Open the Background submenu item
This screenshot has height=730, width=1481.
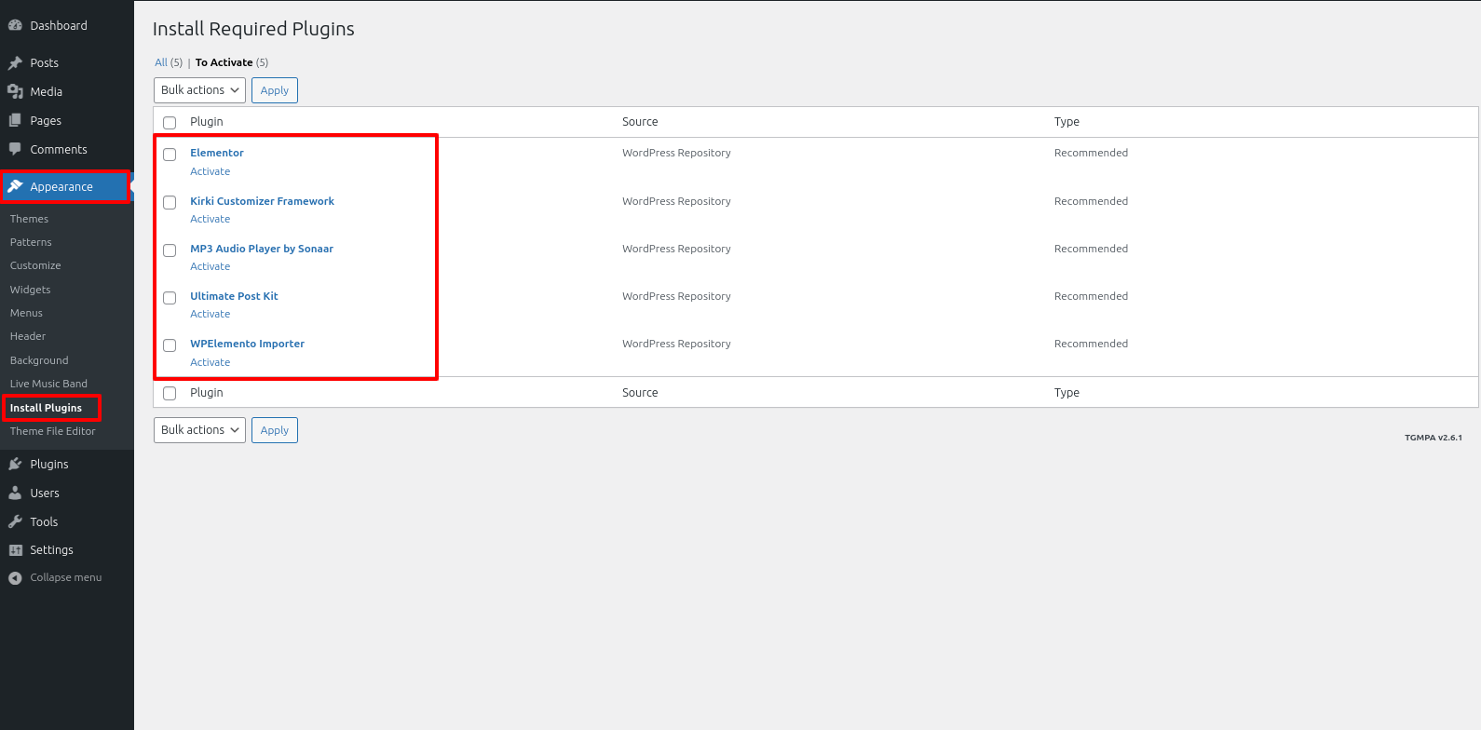39,360
